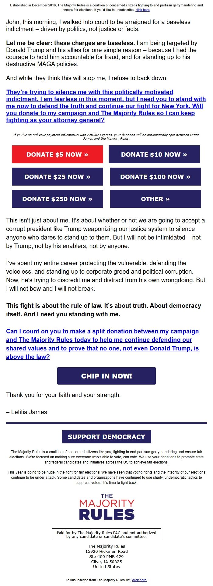
Task: Open the top unsubscribe click here link
Action: [142, 9]
